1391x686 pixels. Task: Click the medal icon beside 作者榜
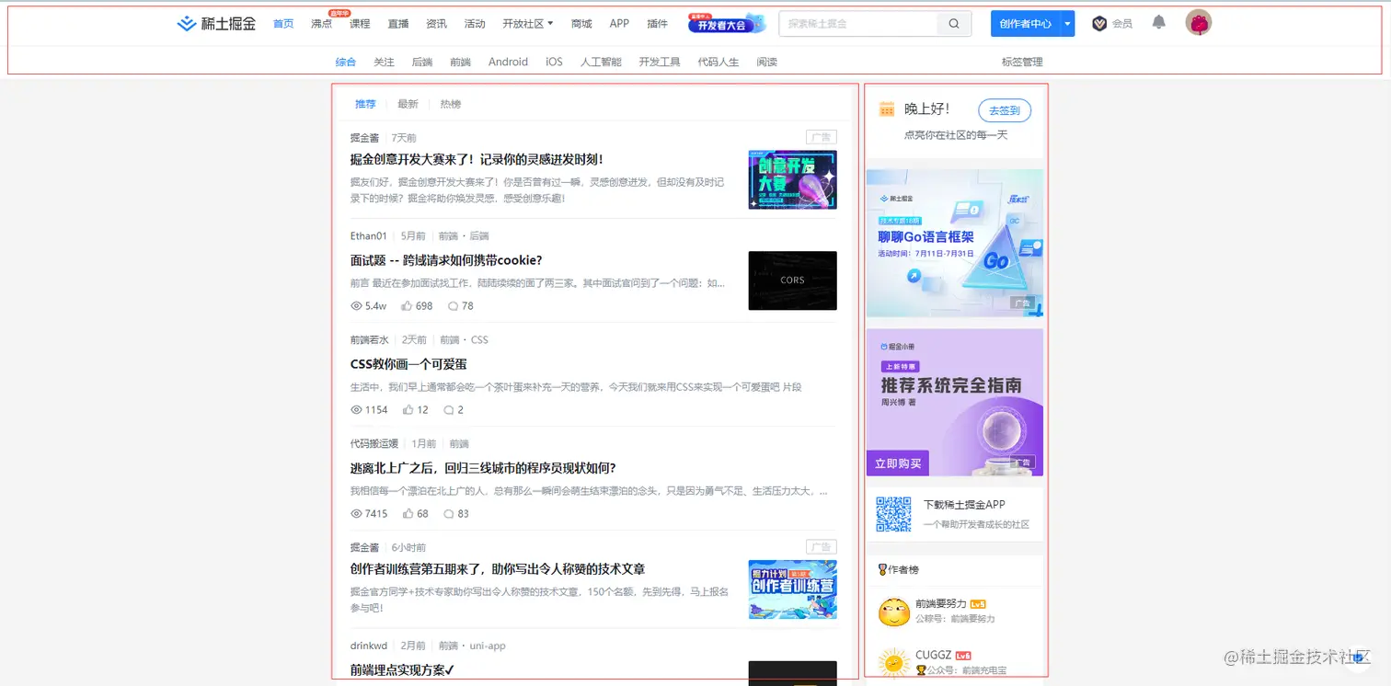[883, 569]
